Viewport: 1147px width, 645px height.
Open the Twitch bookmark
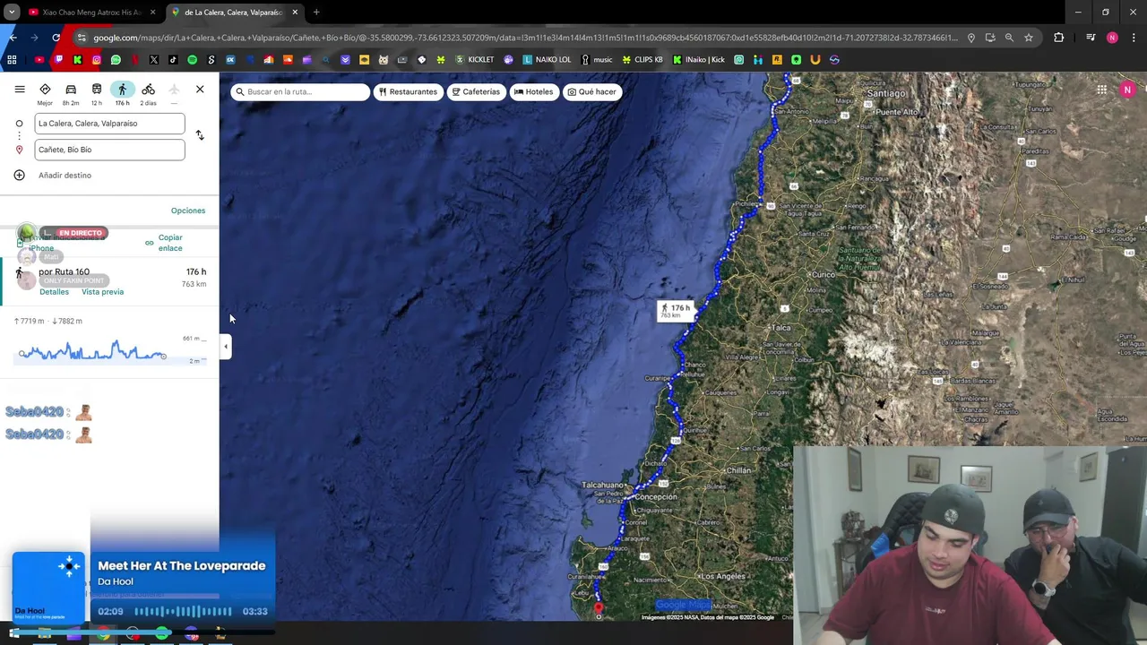tap(58, 60)
